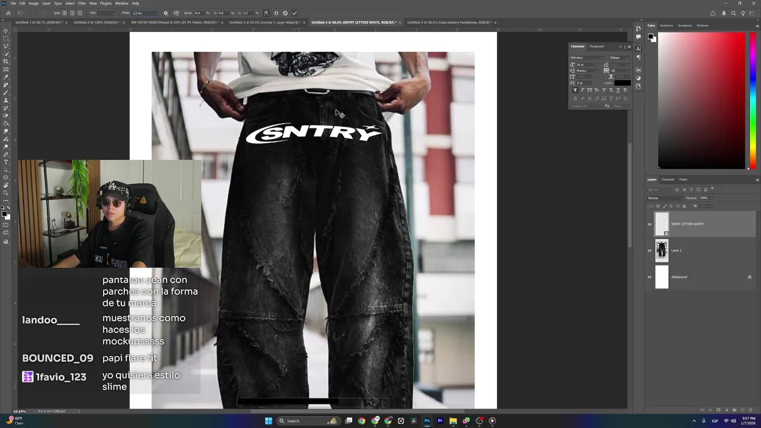The height and width of the screenshot is (428, 761).
Task: Switch to the Untitled-1 document tab
Action: coord(38,23)
